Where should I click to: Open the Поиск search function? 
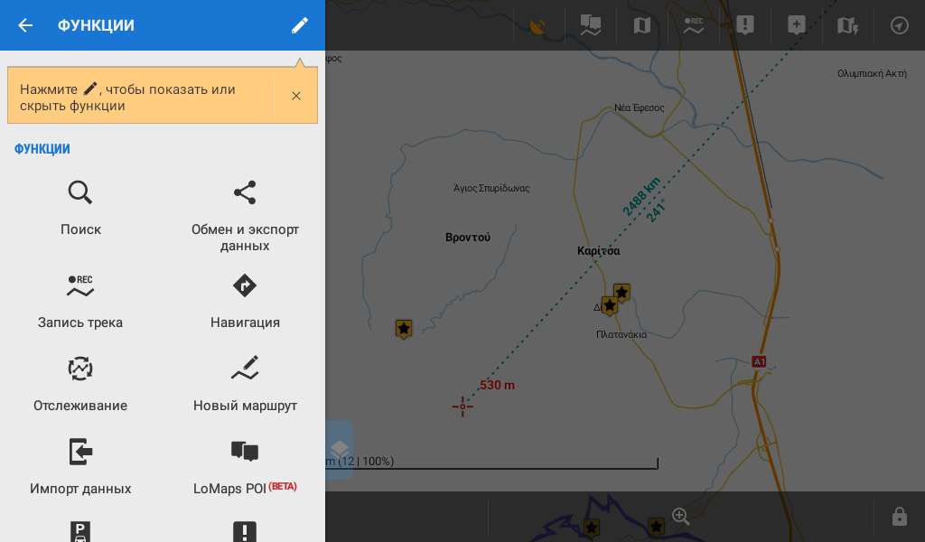80,207
